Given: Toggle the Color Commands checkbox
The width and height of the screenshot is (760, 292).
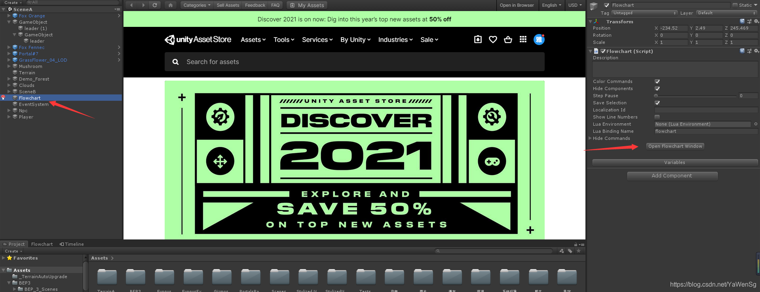Looking at the screenshot, I should point(657,81).
